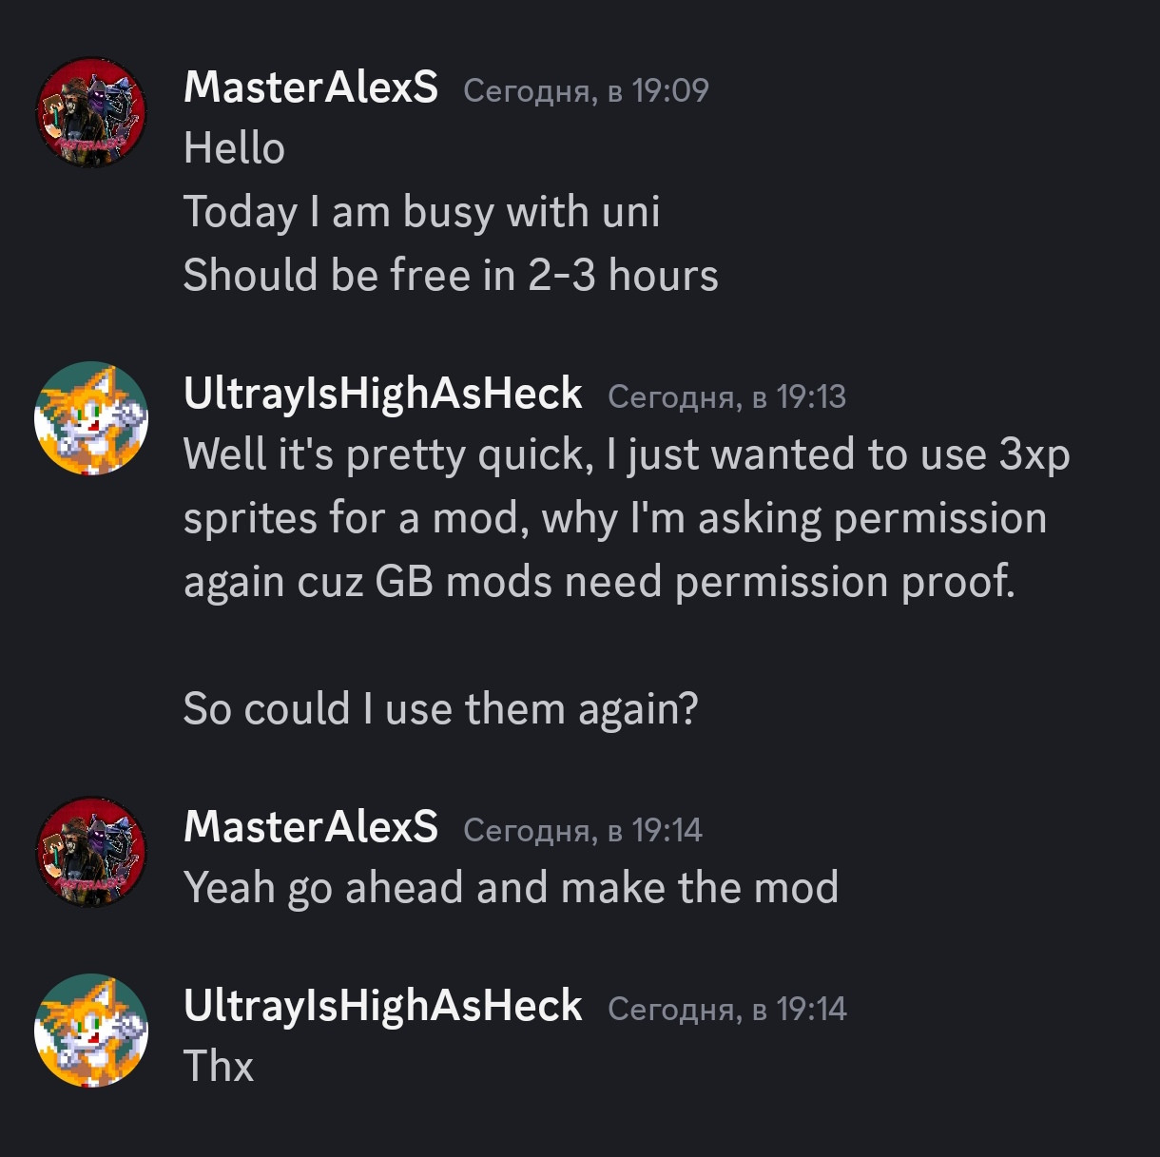
Task: Click 'Yeah go ahead and make the mod' message
Action: tap(511, 889)
